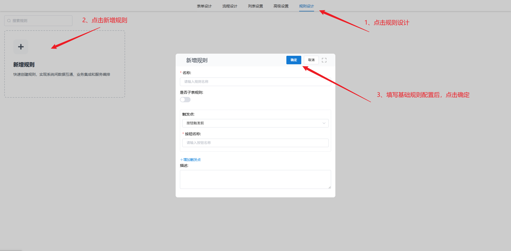Click the 规则设计 tab
The height and width of the screenshot is (251, 511).
pos(306,6)
